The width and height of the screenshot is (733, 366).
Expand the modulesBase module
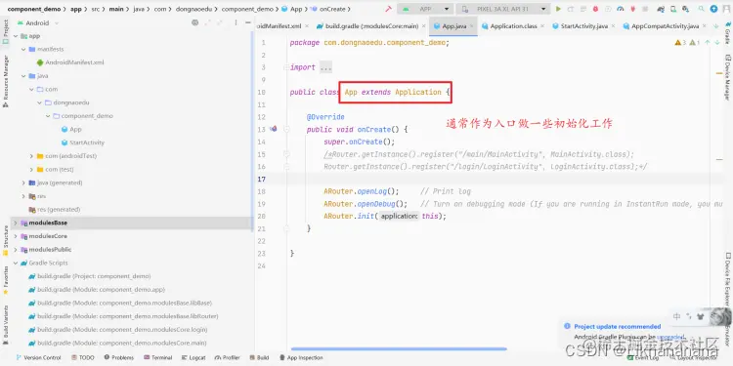(16, 223)
